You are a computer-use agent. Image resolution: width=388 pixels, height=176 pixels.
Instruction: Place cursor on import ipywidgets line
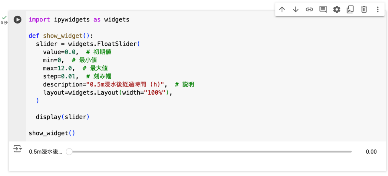click(79, 20)
